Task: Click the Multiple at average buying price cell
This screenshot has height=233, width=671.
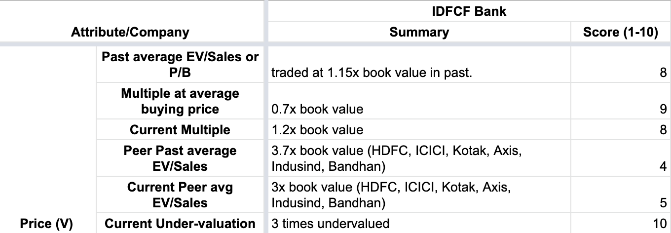Action: tap(180, 101)
